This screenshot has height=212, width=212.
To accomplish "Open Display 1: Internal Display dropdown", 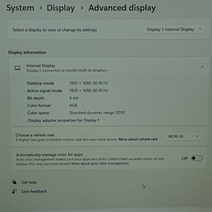I will (x=174, y=30).
